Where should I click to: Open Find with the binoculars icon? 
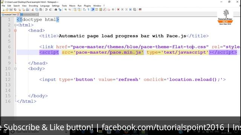coord(56,9)
